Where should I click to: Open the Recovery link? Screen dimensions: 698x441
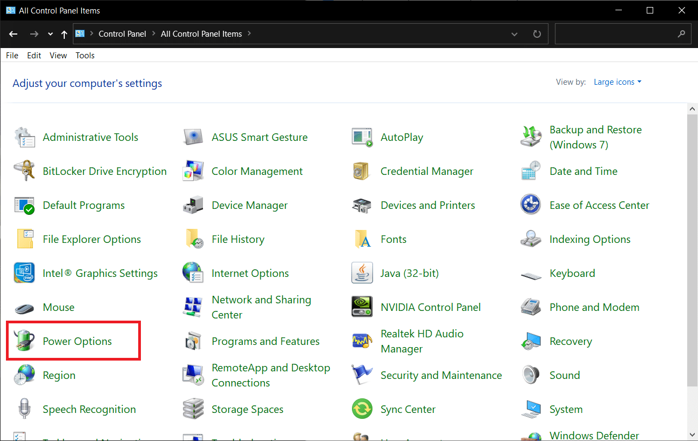click(x=571, y=341)
